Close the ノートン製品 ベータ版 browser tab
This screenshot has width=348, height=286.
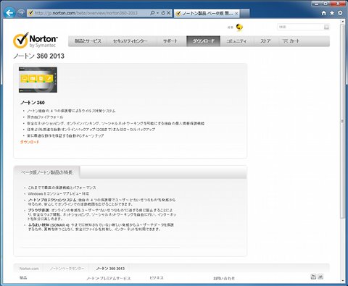coord(236,13)
